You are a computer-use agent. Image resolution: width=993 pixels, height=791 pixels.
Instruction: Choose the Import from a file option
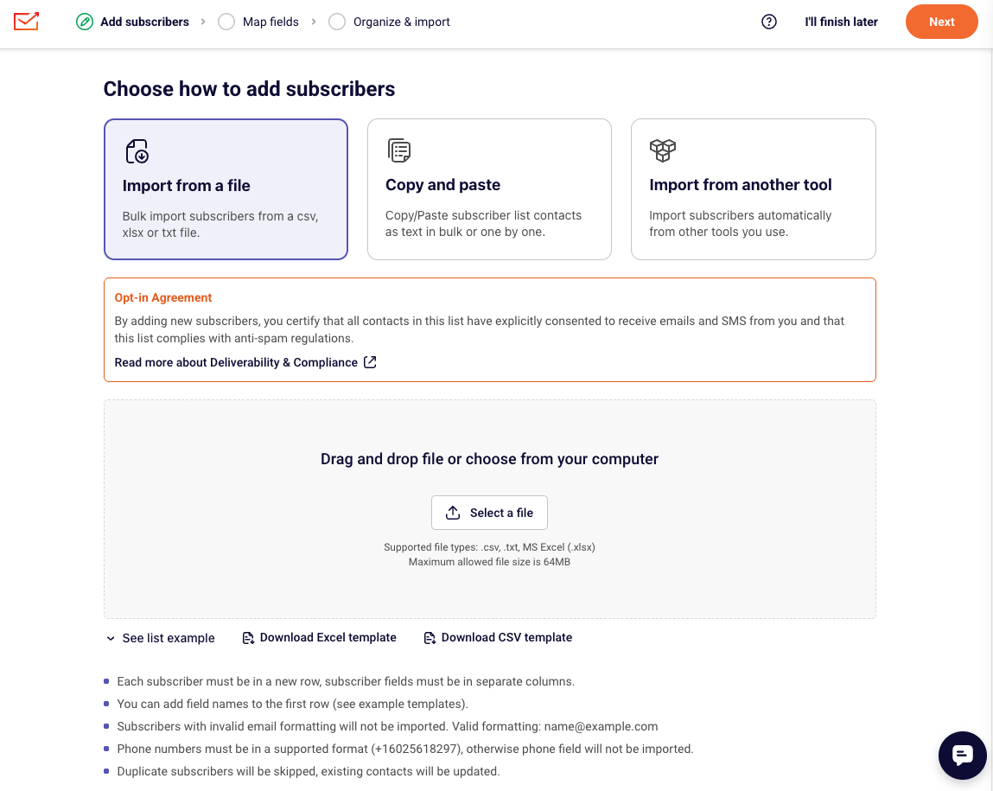(x=226, y=189)
